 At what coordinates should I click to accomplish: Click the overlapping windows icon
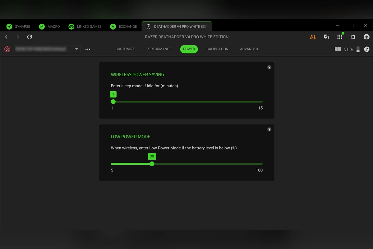pos(326,37)
